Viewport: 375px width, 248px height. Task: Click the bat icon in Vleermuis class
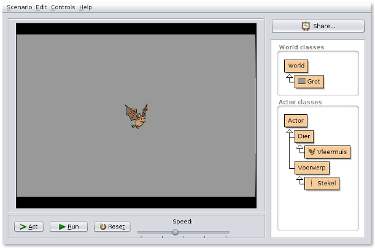pos(312,152)
